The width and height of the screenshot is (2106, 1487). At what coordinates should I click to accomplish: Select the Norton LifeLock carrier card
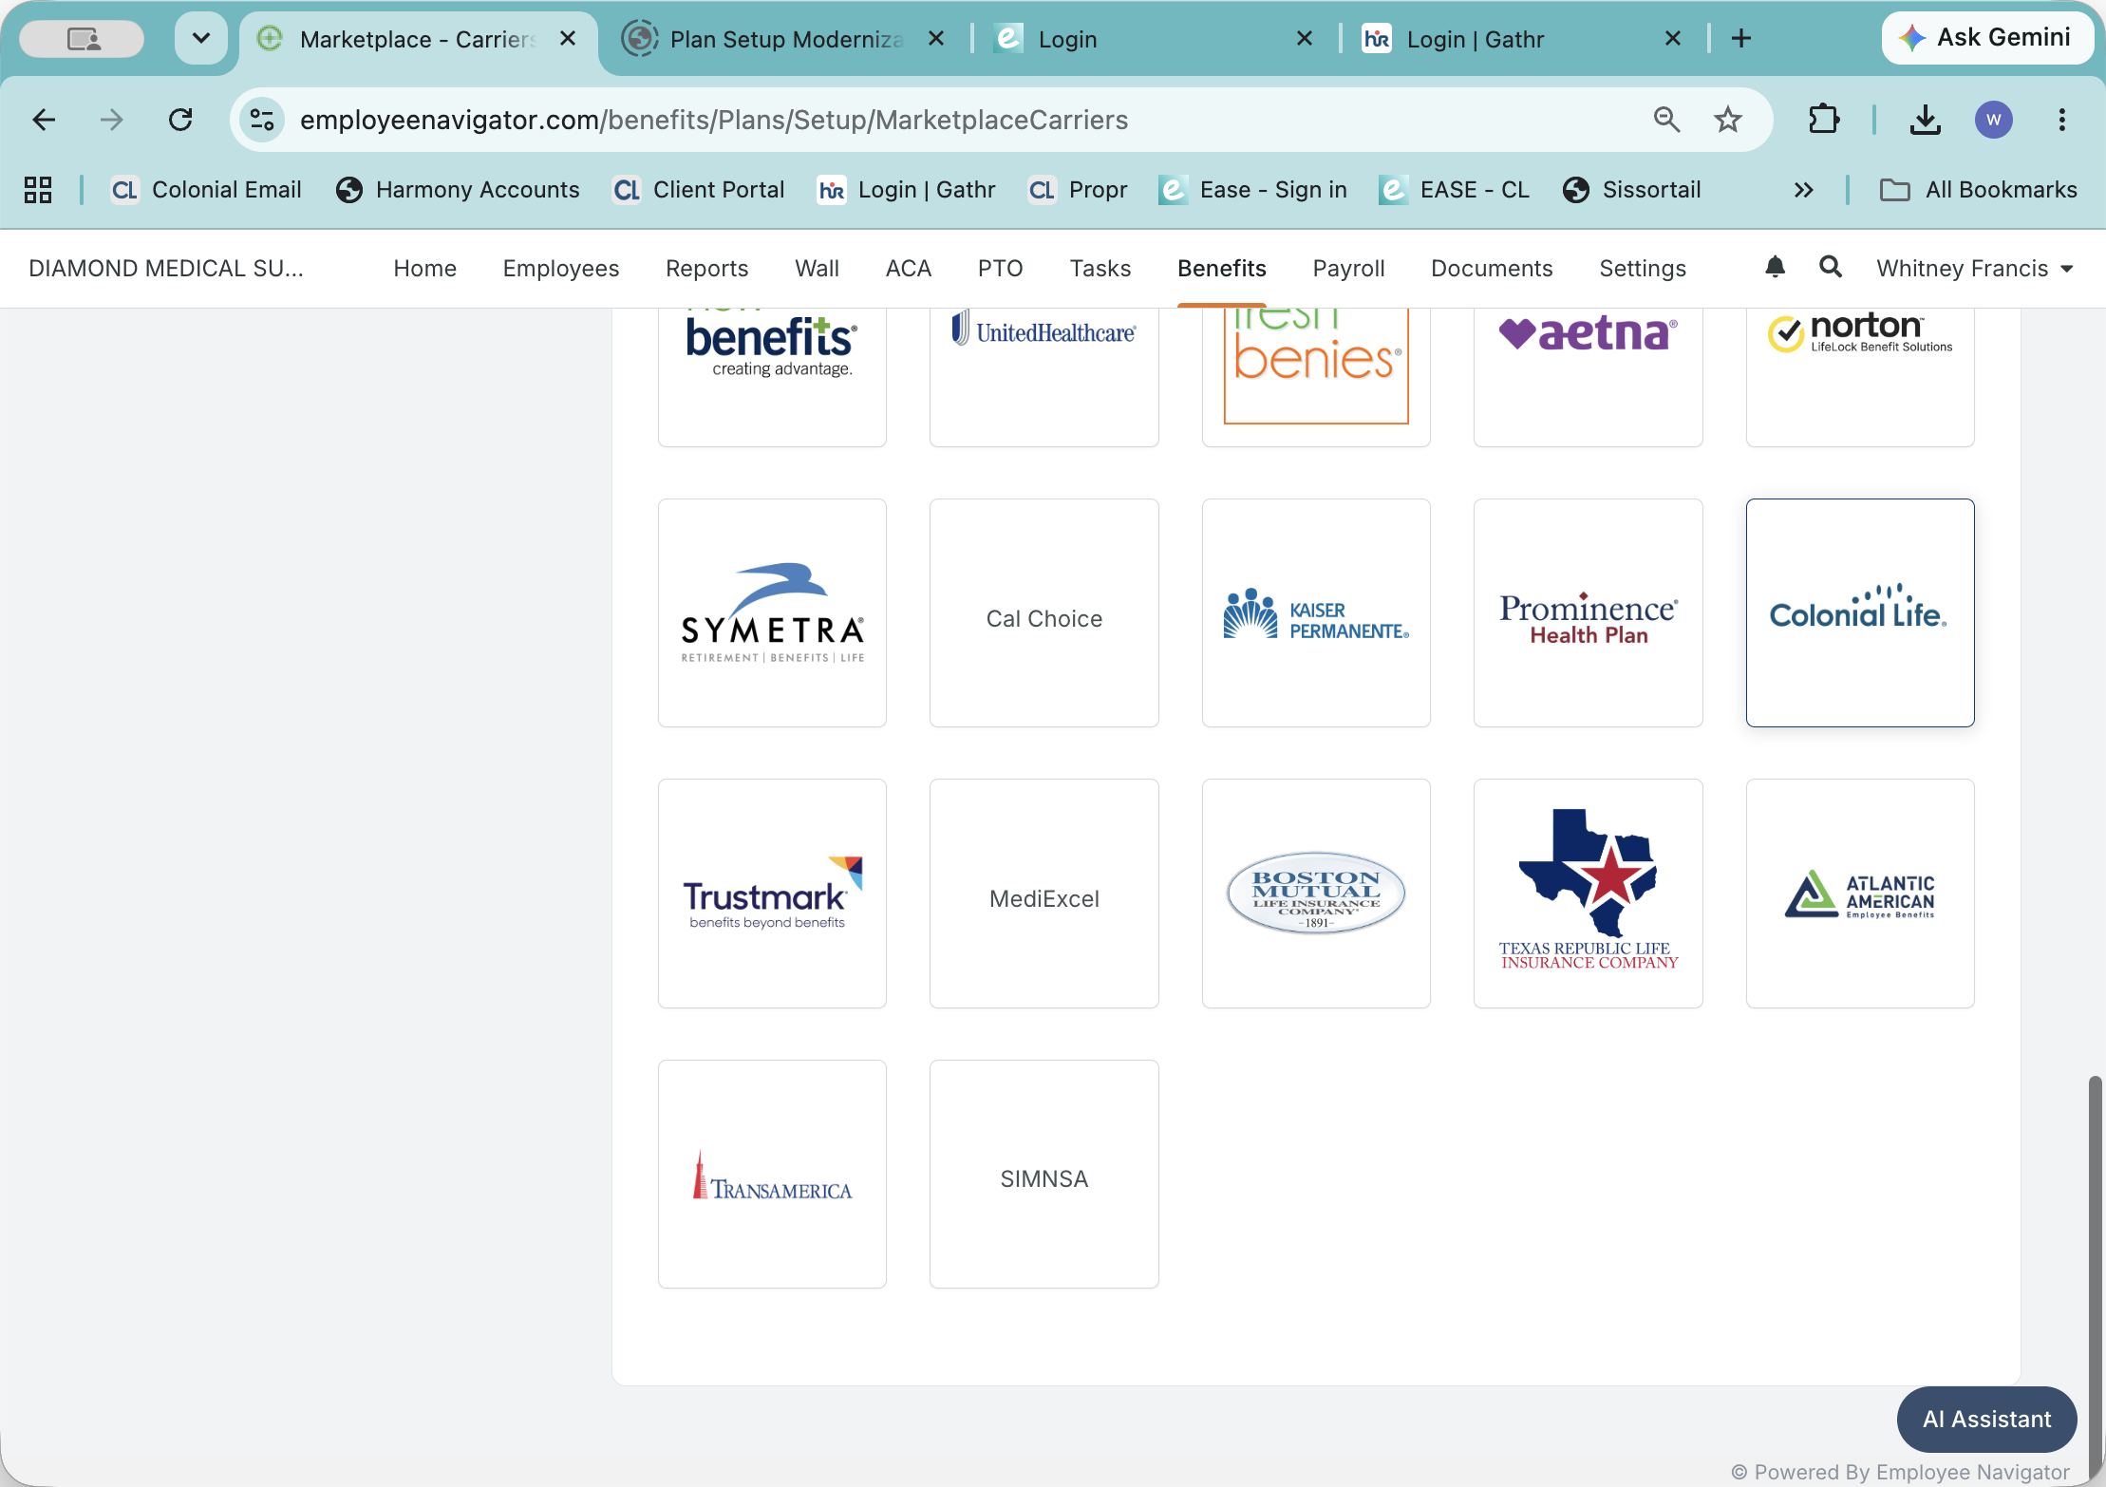[1860, 377]
